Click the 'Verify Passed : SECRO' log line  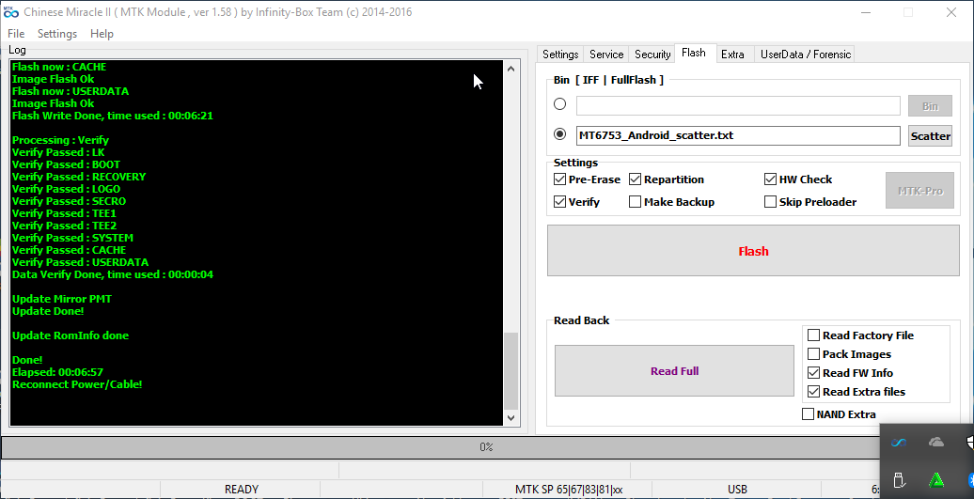(x=69, y=201)
